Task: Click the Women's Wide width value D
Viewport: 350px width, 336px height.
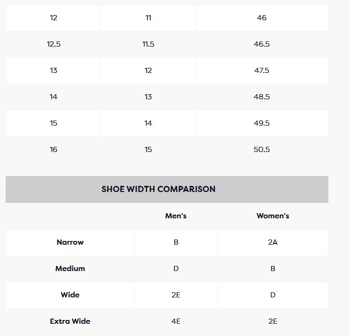Action: tap(272, 295)
